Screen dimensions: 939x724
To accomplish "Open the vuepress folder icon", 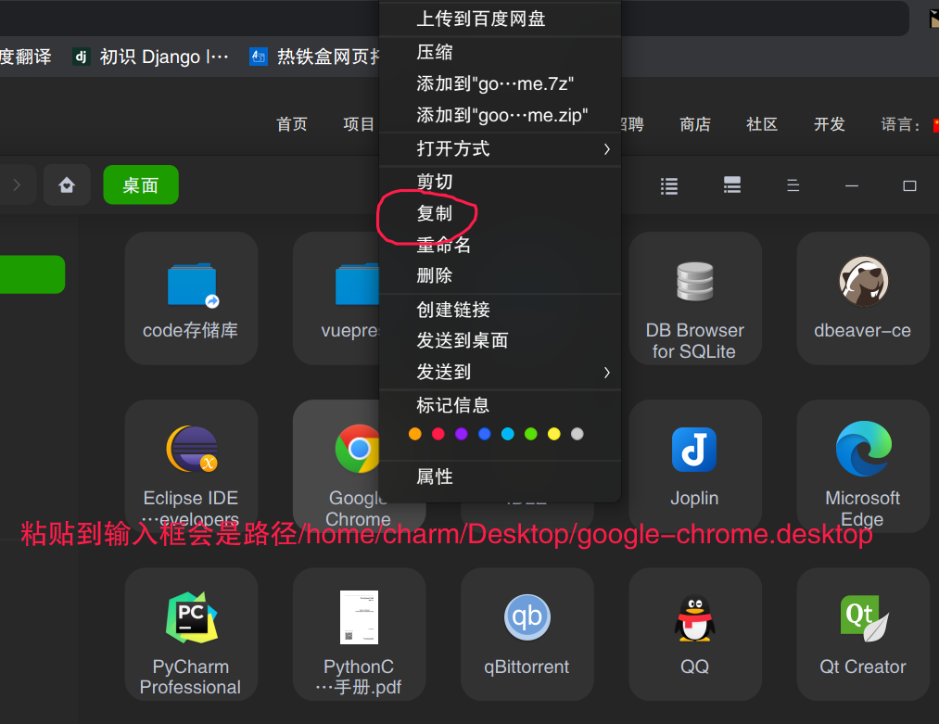I will [x=357, y=284].
